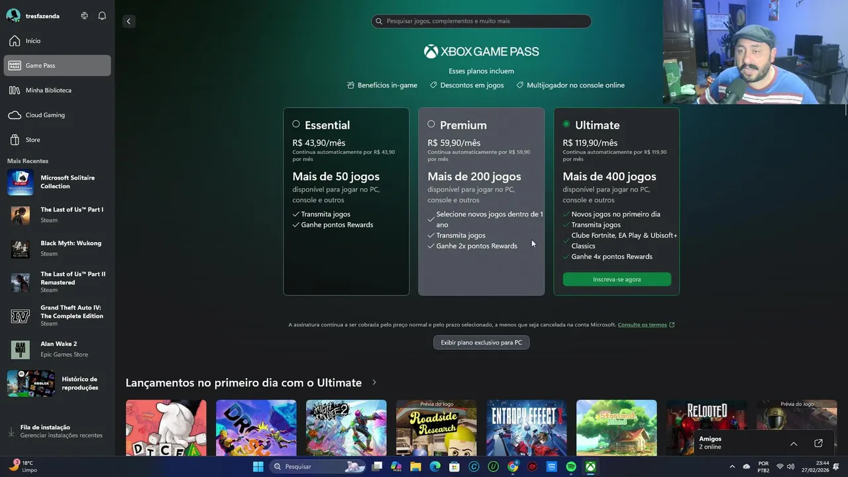Click Multijogador no console online label
This screenshot has width=848, height=477.
570,85
